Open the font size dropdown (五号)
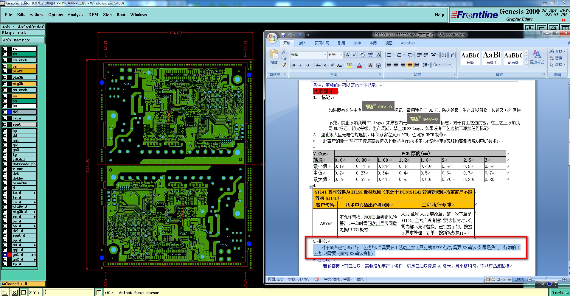Image resolution: width=570 pixels, height=296 pixels. tap(341, 55)
